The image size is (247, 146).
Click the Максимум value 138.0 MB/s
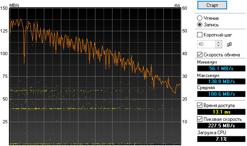click(221, 82)
